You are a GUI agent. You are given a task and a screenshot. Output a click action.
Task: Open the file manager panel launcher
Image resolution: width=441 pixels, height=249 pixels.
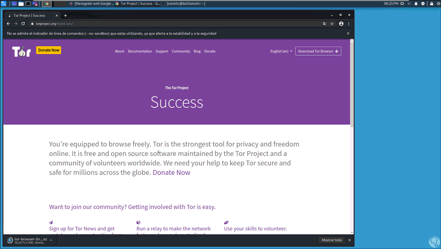pyautogui.click(x=21, y=4)
